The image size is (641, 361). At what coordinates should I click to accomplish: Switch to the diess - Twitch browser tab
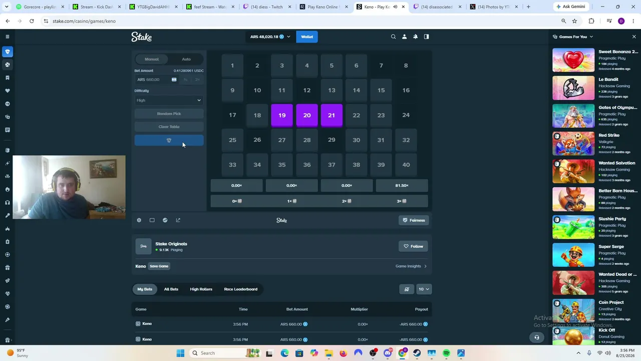267,7
